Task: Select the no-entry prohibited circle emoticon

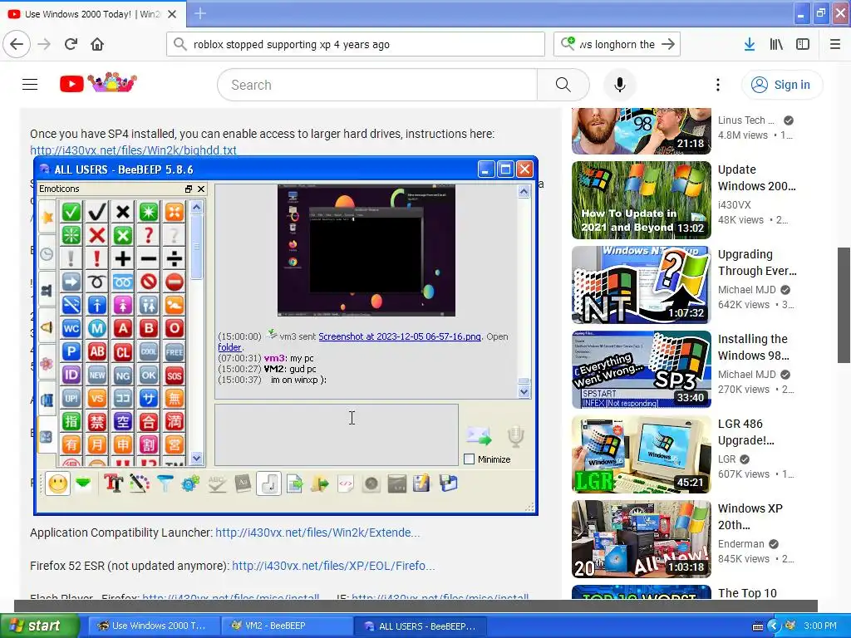Action: click(148, 282)
